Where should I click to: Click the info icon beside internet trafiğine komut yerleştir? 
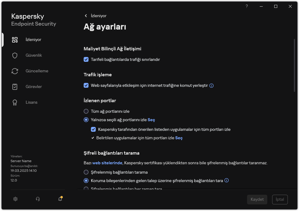211,86
